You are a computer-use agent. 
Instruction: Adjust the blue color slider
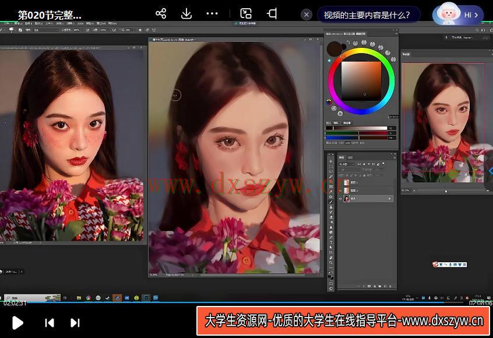point(356,138)
